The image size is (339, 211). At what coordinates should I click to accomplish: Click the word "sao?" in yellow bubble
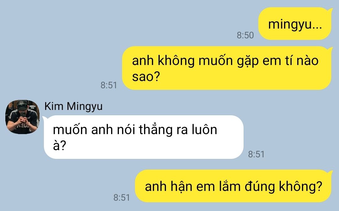146,77
